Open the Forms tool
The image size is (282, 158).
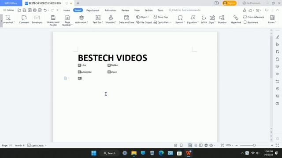272,19
